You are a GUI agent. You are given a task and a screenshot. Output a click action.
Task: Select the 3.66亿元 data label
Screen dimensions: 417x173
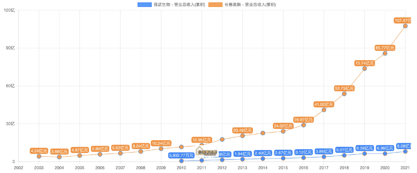(59, 152)
